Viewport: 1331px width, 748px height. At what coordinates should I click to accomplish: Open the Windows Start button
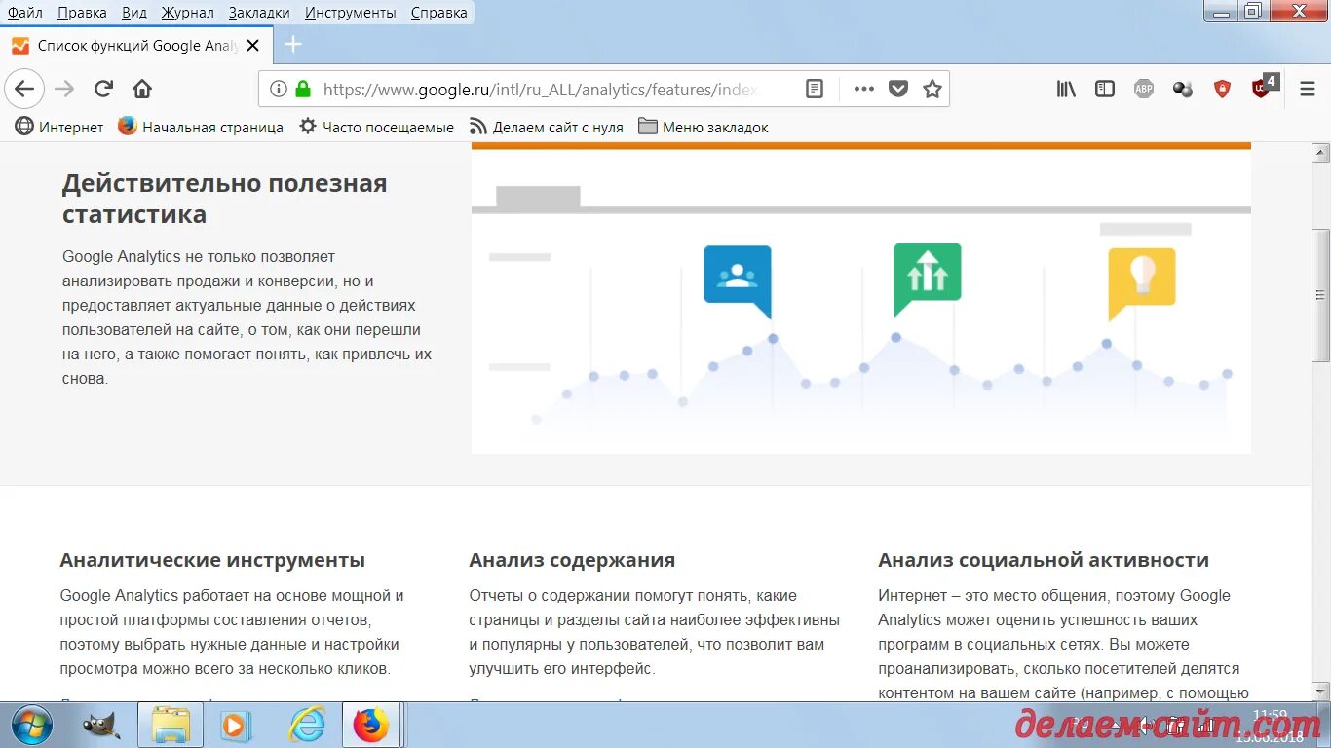click(31, 725)
